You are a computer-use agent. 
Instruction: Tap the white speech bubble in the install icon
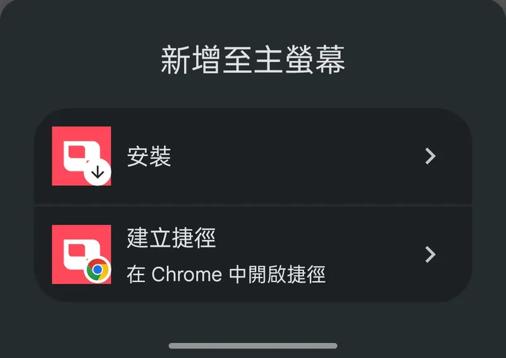[80, 156]
